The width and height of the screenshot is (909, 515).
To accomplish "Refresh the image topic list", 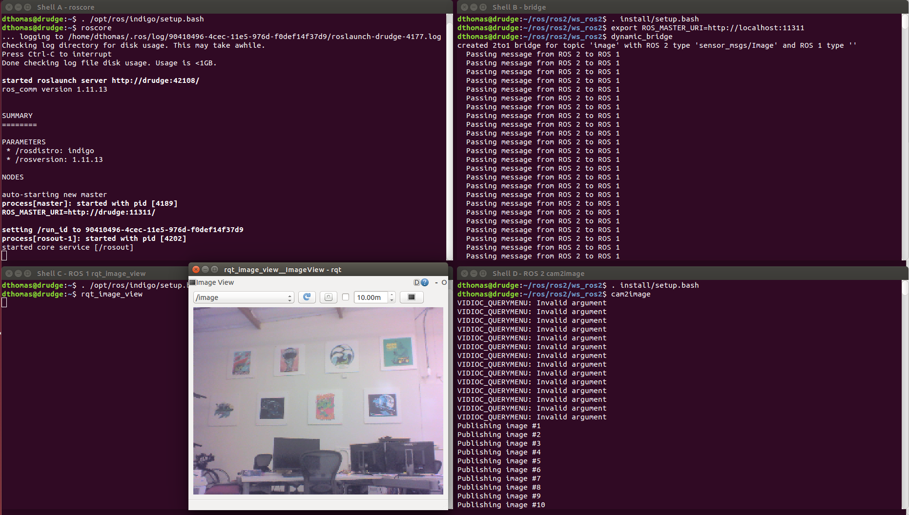I will click(x=307, y=297).
